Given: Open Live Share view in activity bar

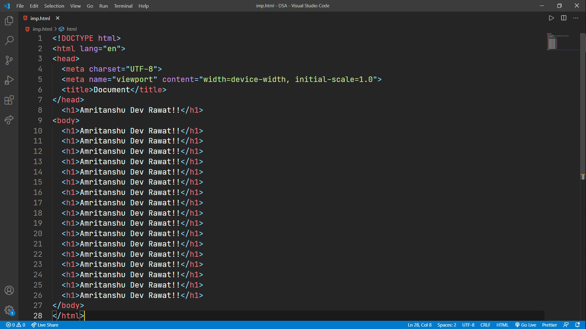Looking at the screenshot, I should pos(9,120).
